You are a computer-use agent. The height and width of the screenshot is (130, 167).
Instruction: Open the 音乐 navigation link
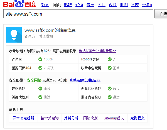90,5
